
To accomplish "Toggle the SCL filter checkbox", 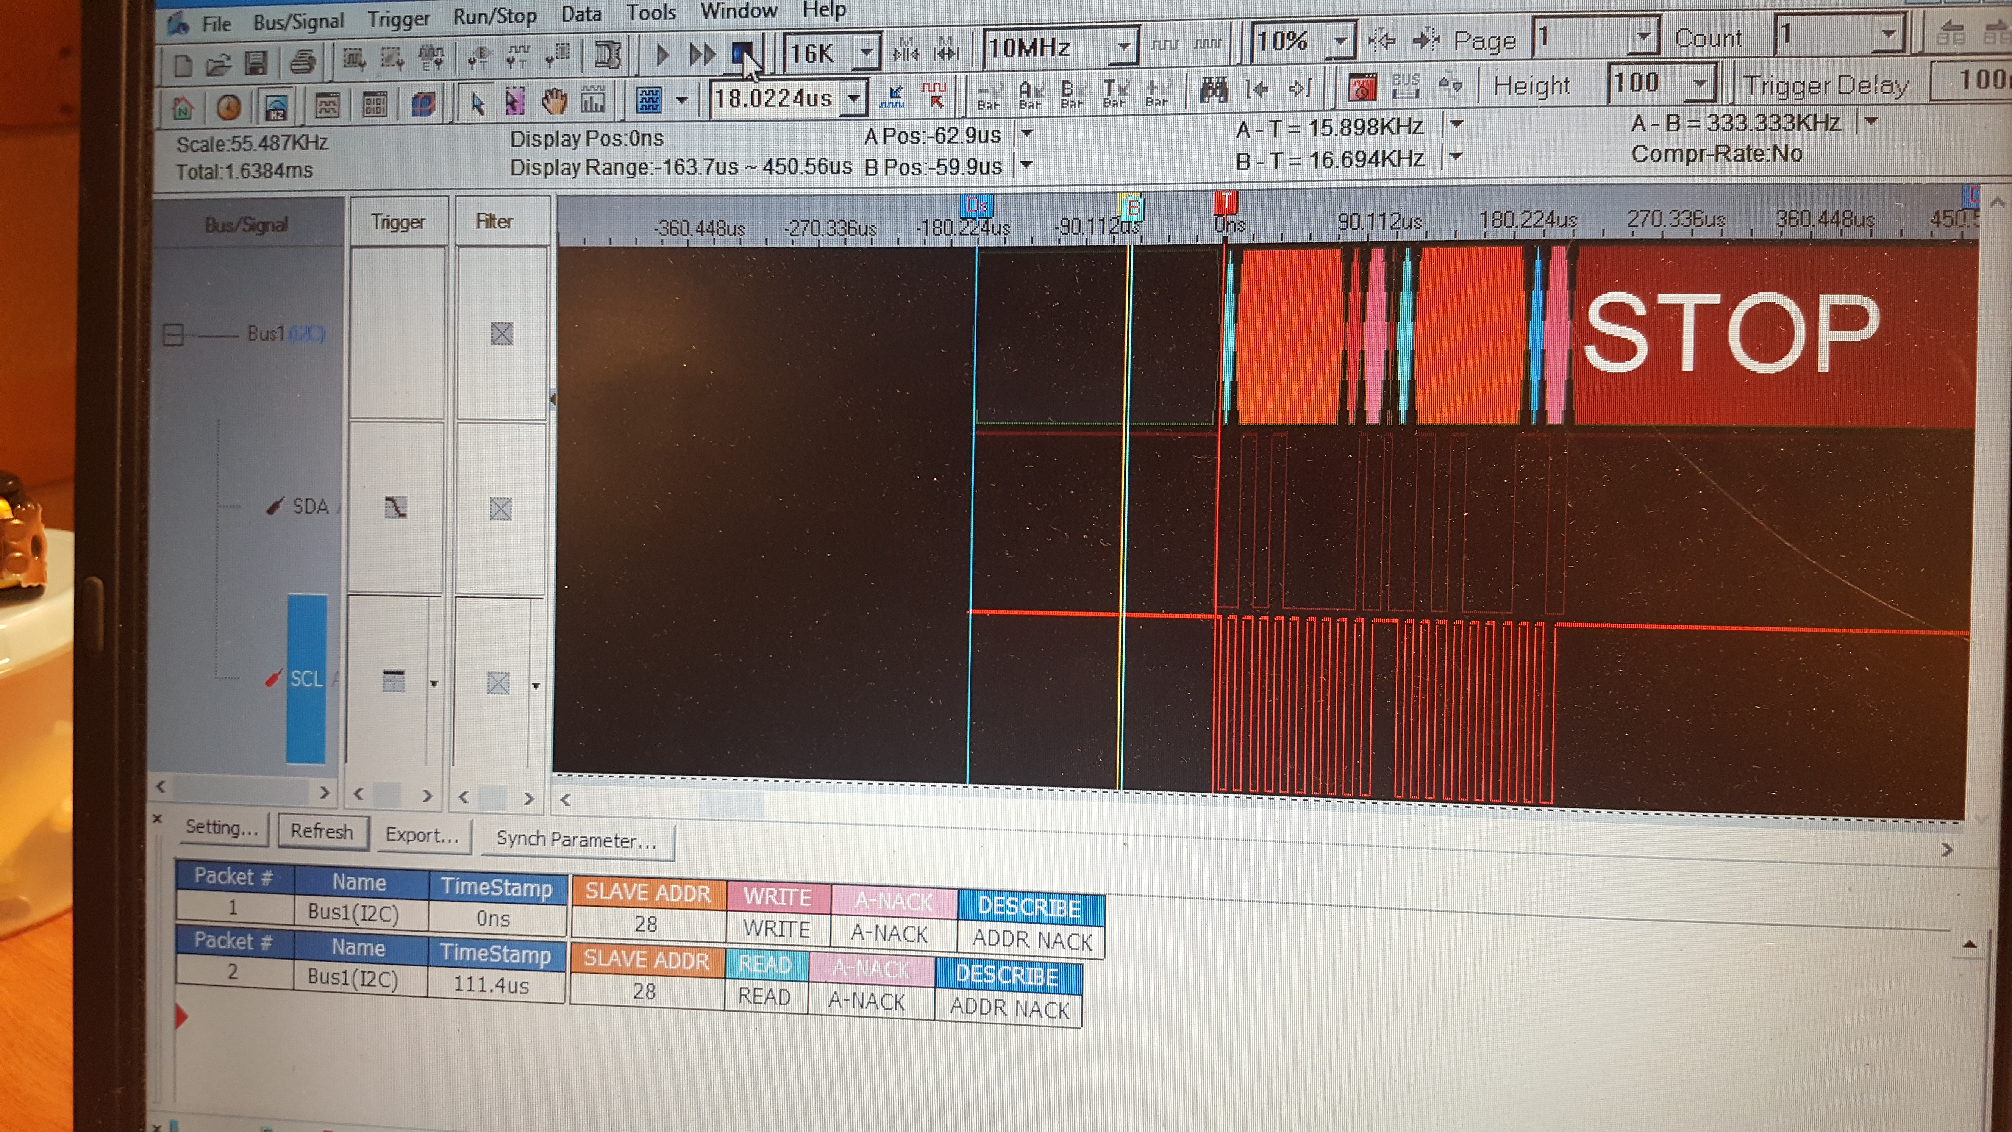I will tap(498, 683).
